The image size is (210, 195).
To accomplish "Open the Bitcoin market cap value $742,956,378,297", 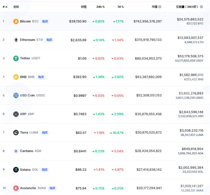I will (x=147, y=21).
